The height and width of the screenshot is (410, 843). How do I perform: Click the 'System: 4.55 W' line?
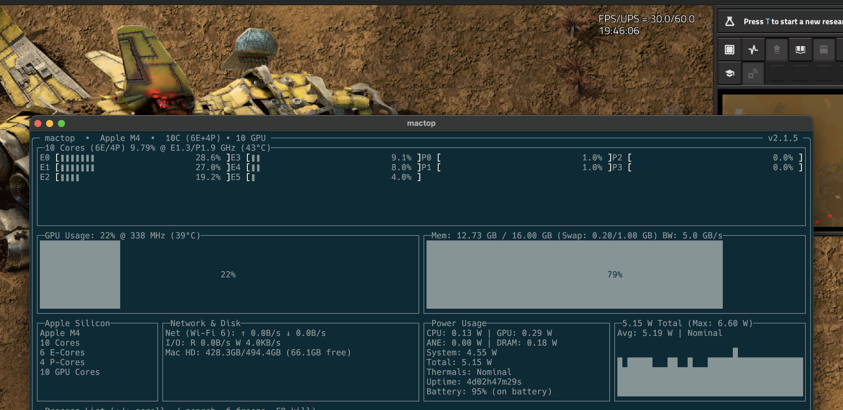coord(461,353)
